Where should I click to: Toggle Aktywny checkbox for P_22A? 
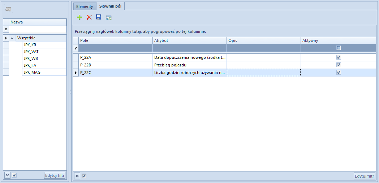click(x=339, y=57)
